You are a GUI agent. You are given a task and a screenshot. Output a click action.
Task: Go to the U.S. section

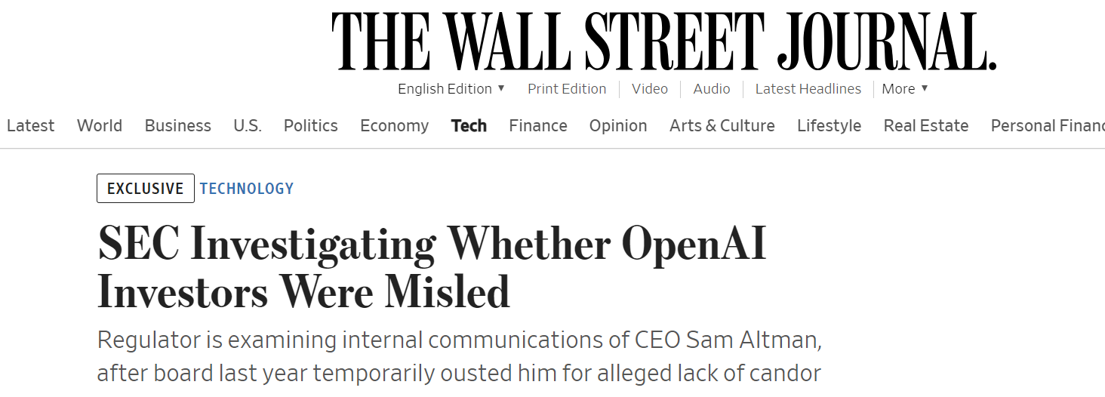pos(248,126)
